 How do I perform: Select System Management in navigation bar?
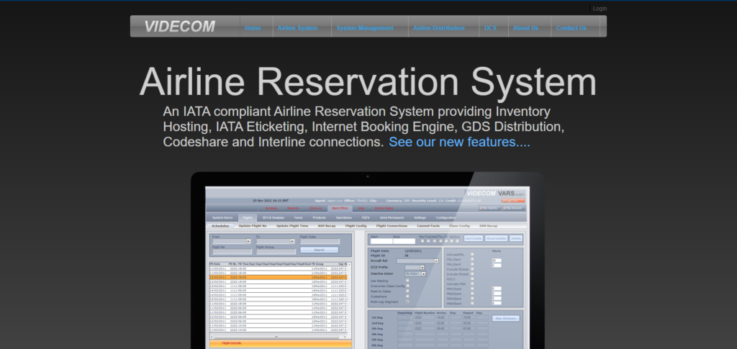[x=365, y=28]
